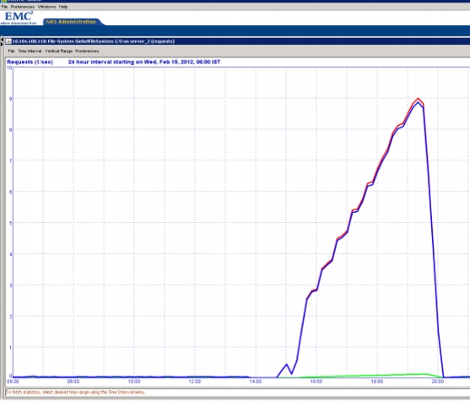This screenshot has height=401, width=470.
Task: Open the Vertical Range menu
Action: tap(58, 51)
